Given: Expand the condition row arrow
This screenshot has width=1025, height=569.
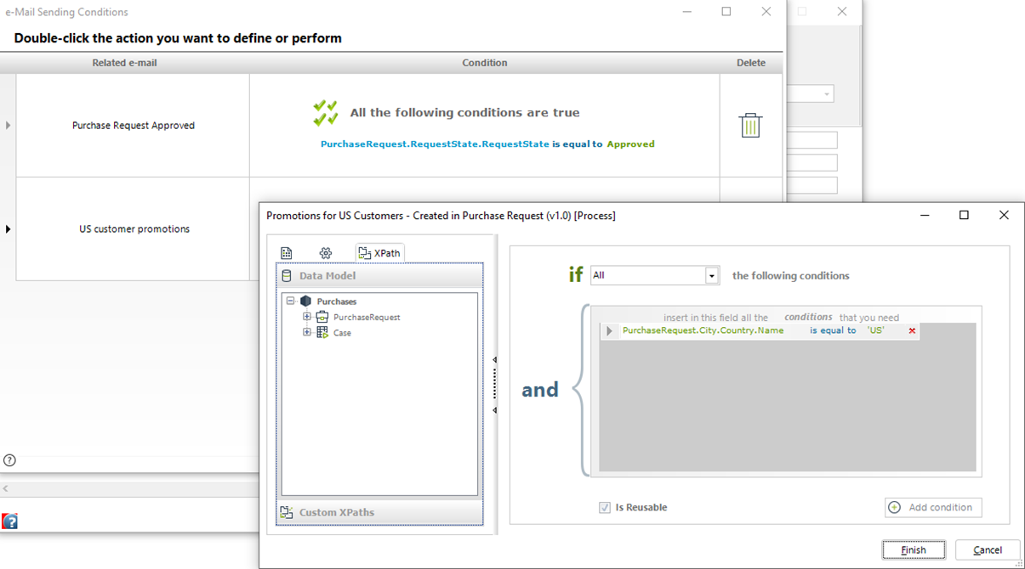Looking at the screenshot, I should (x=609, y=331).
